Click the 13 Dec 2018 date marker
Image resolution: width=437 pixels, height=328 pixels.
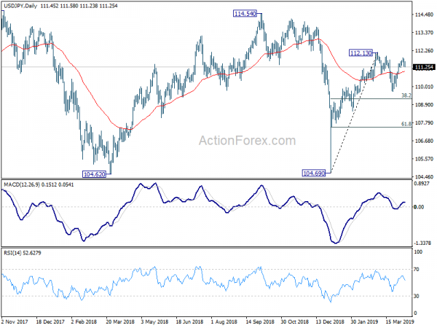coord(330,321)
